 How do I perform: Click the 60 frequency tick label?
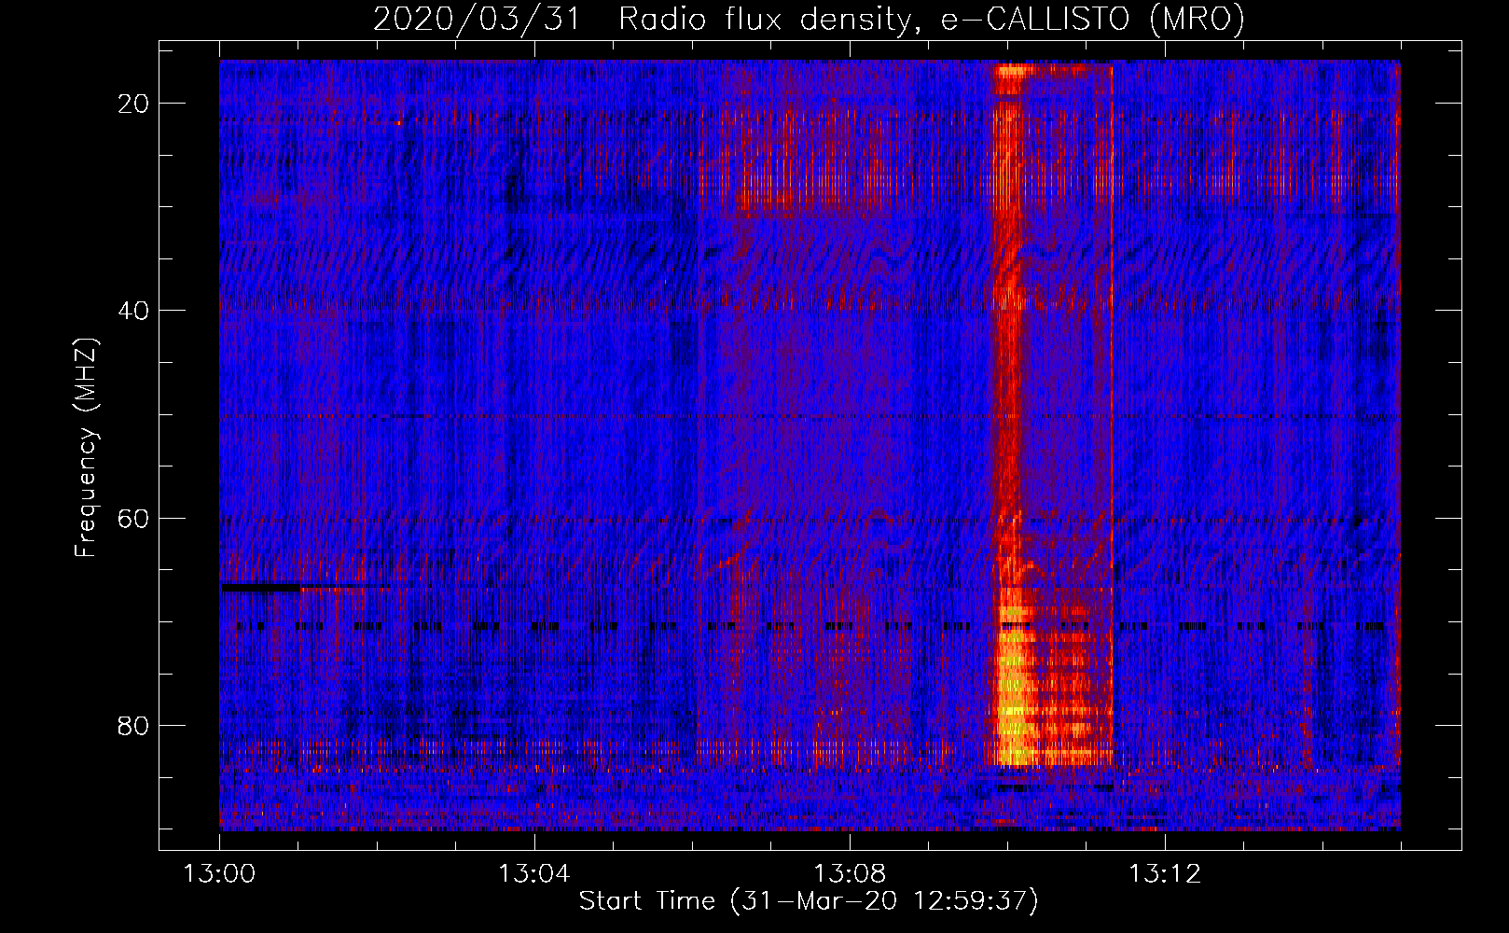click(134, 518)
